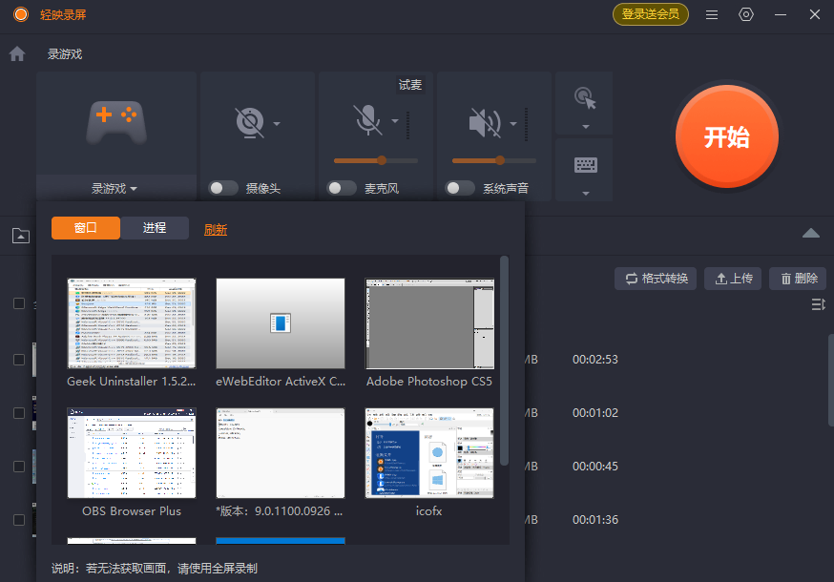Click the speaker icon in the 系统声音 panel
The width and height of the screenshot is (834, 582).
pyautogui.click(x=487, y=122)
